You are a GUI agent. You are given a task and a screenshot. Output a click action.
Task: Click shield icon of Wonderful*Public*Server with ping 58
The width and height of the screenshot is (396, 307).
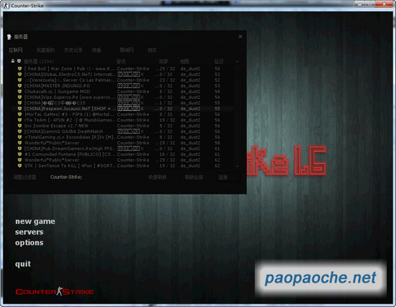point(19,143)
